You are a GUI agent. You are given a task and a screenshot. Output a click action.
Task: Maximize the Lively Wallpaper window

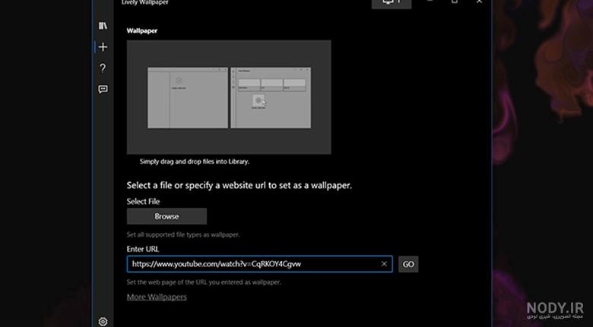coord(455,2)
